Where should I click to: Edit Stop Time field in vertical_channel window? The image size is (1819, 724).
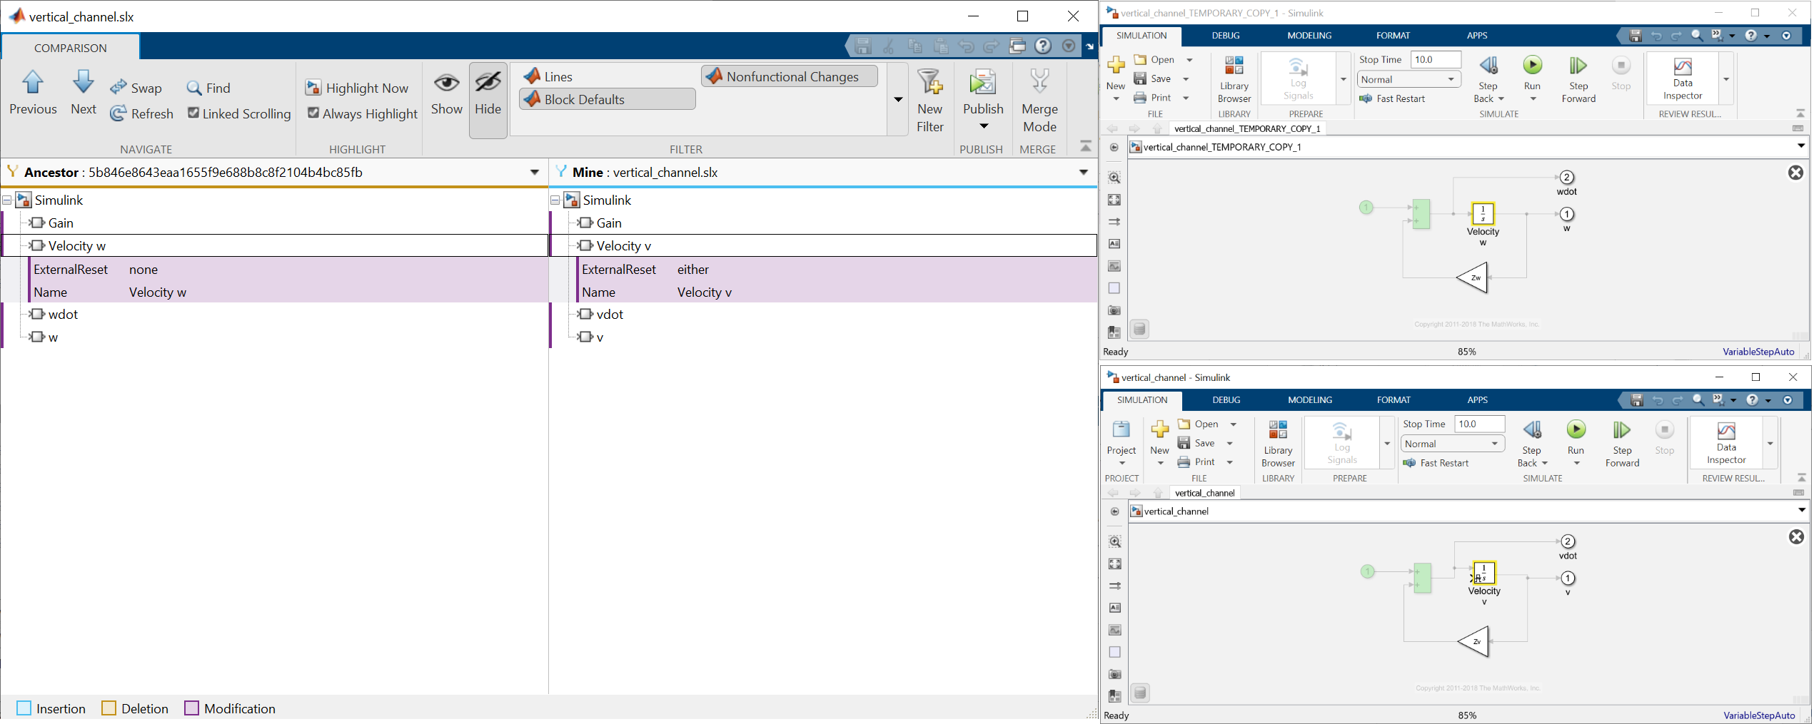tap(1480, 424)
